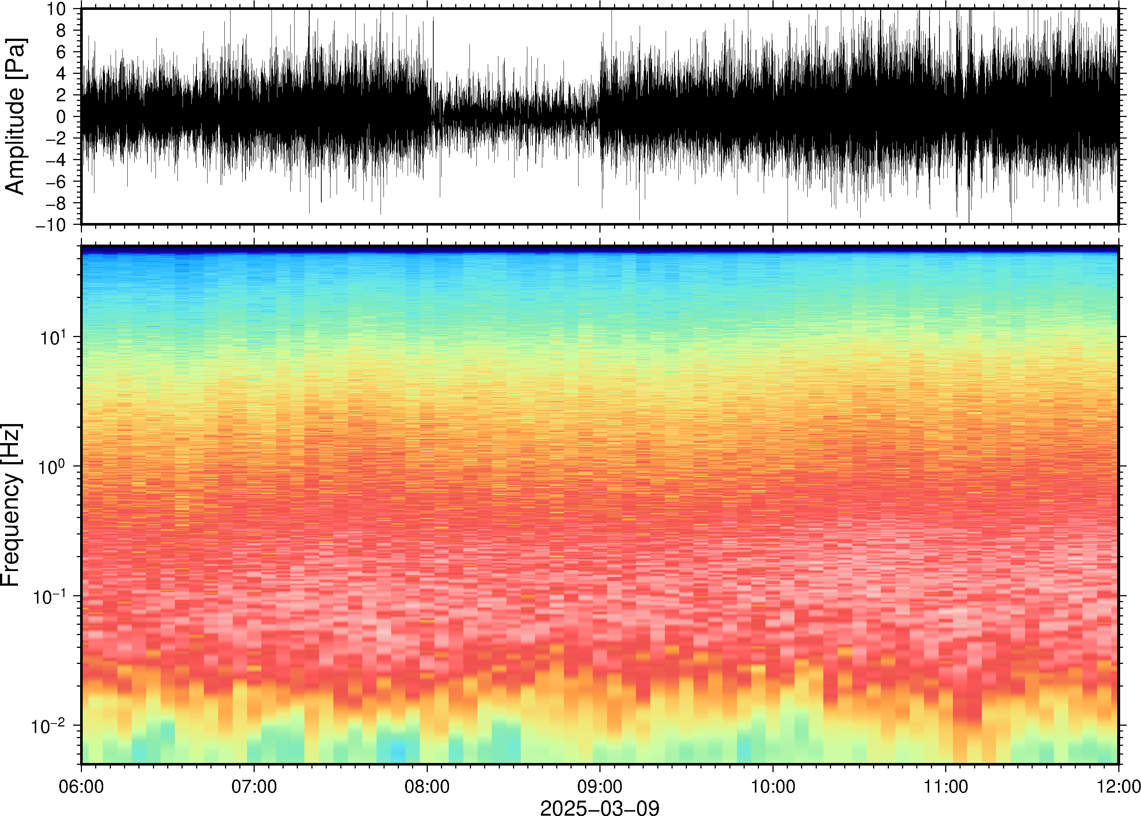Click the Frequency [Hz] axis title
Viewport: 1141px width, 816px height.
point(11,505)
